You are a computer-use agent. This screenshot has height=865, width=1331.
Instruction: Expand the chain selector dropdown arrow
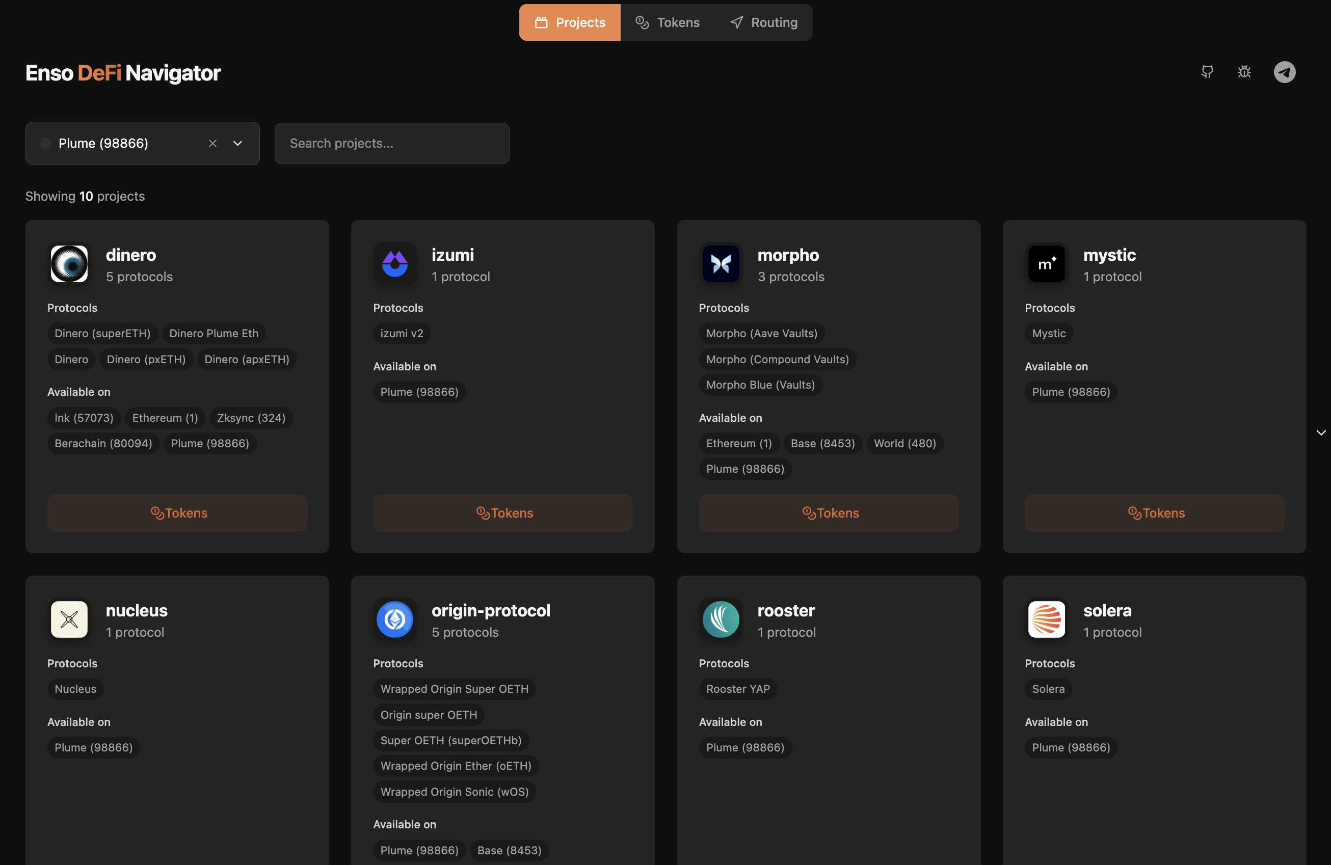point(237,144)
